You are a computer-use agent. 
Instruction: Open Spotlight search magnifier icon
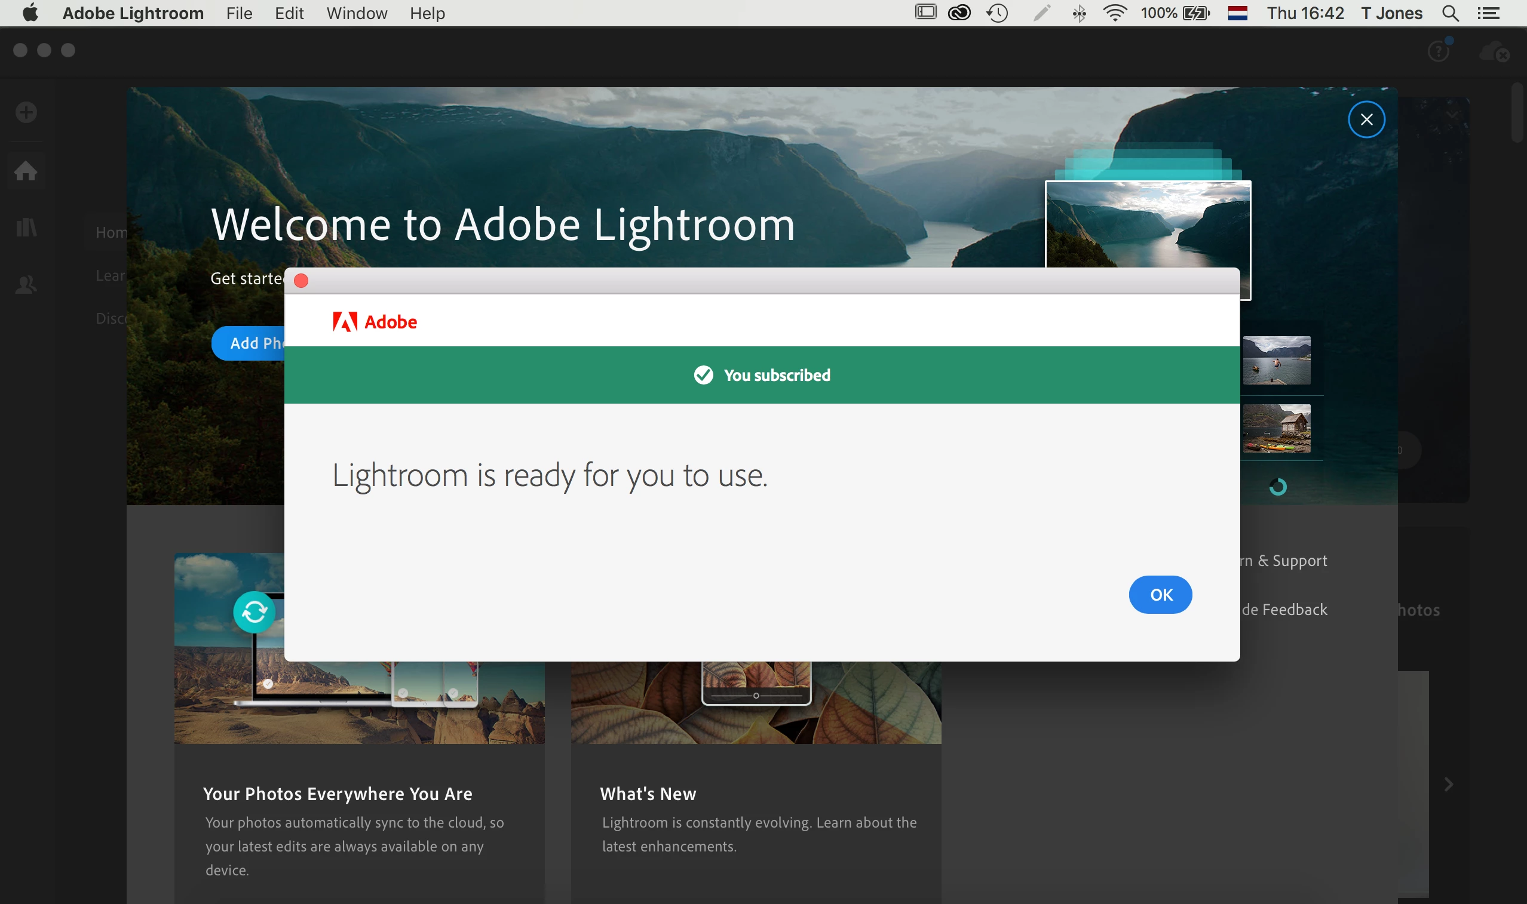coord(1450,13)
